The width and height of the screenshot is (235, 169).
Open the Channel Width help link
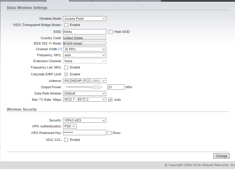tap(60, 49)
